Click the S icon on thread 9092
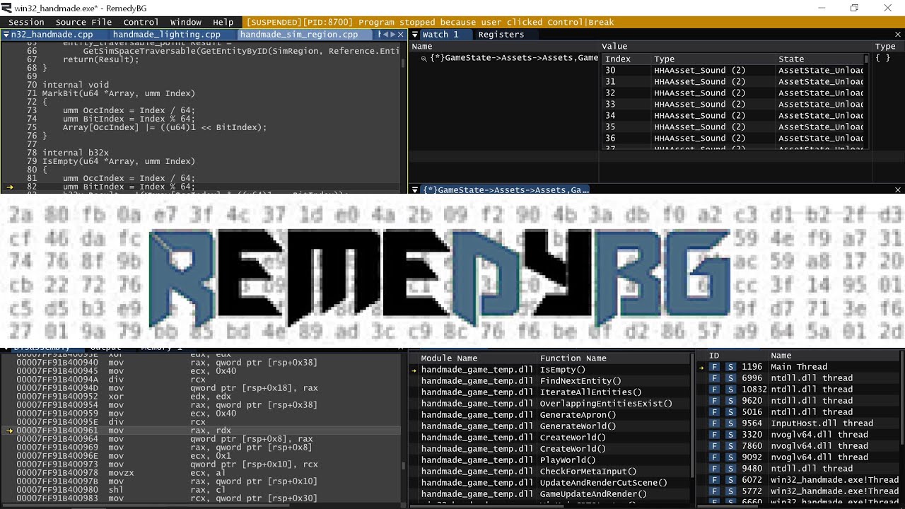Image resolution: width=905 pixels, height=509 pixels. 730,457
